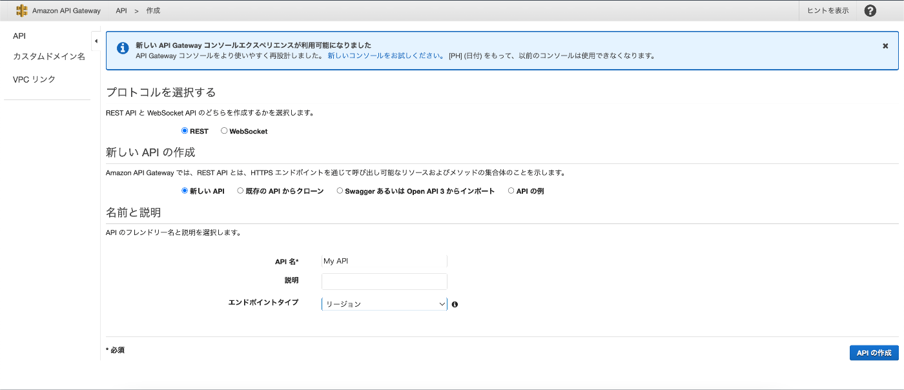Open カスタムドメイン名 in the sidebar
The height and width of the screenshot is (390, 904).
pos(49,56)
